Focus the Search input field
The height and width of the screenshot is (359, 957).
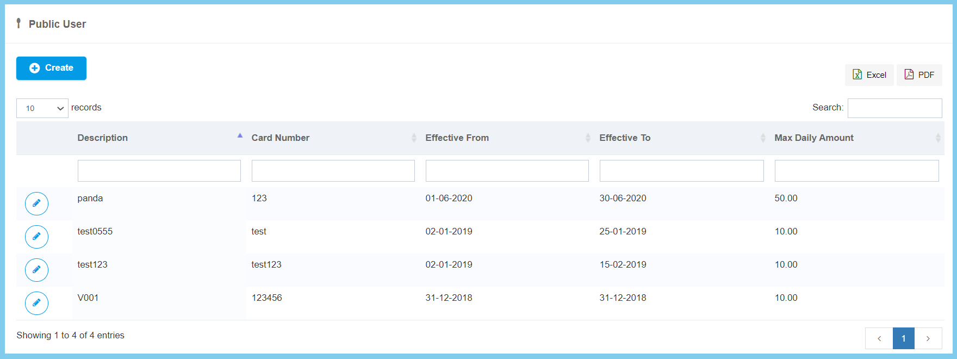click(894, 108)
